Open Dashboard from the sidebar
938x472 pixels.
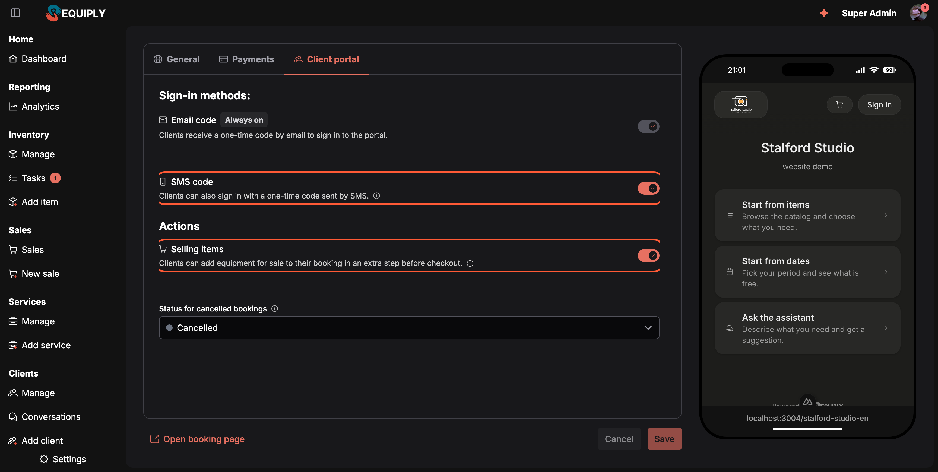click(37, 59)
